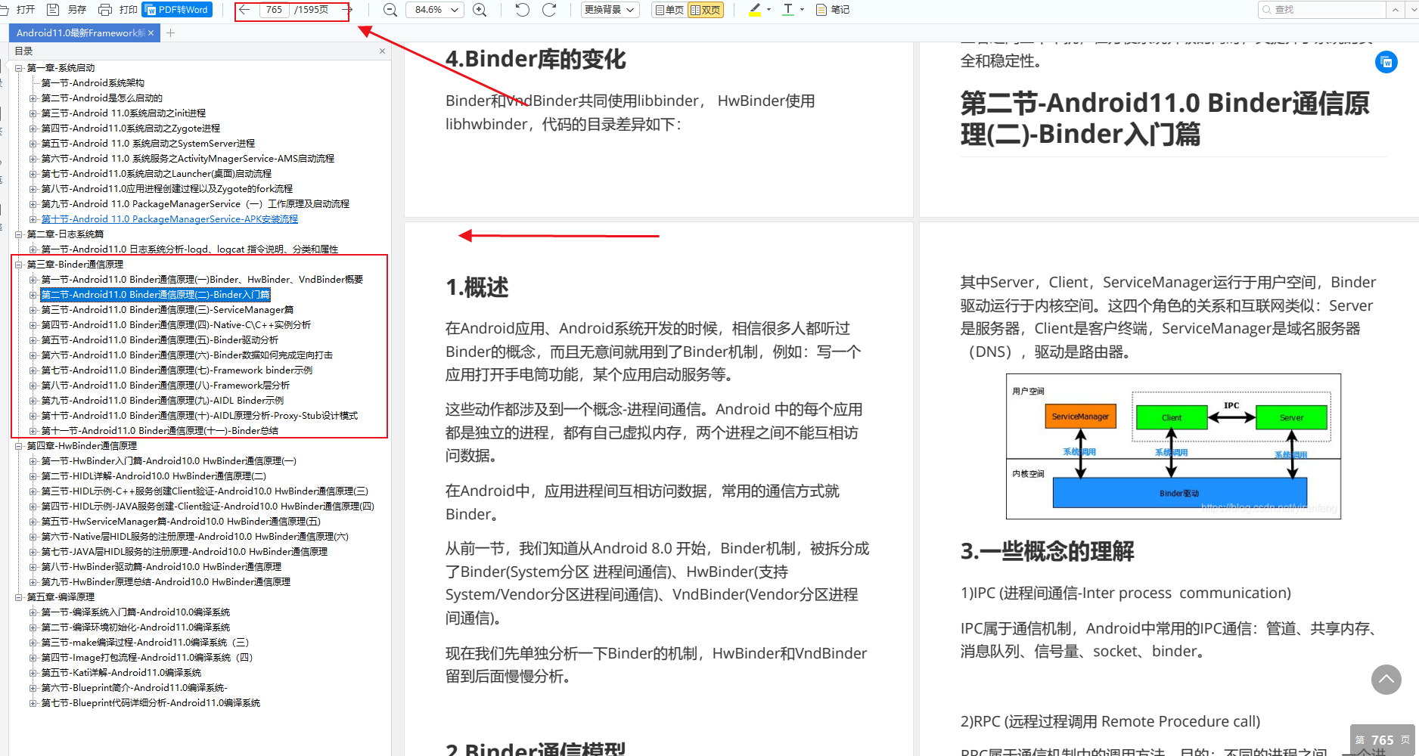Expand 第九节 PackageManagerService（一） node toggle
Image resolution: width=1419 pixels, height=756 pixels.
point(33,204)
